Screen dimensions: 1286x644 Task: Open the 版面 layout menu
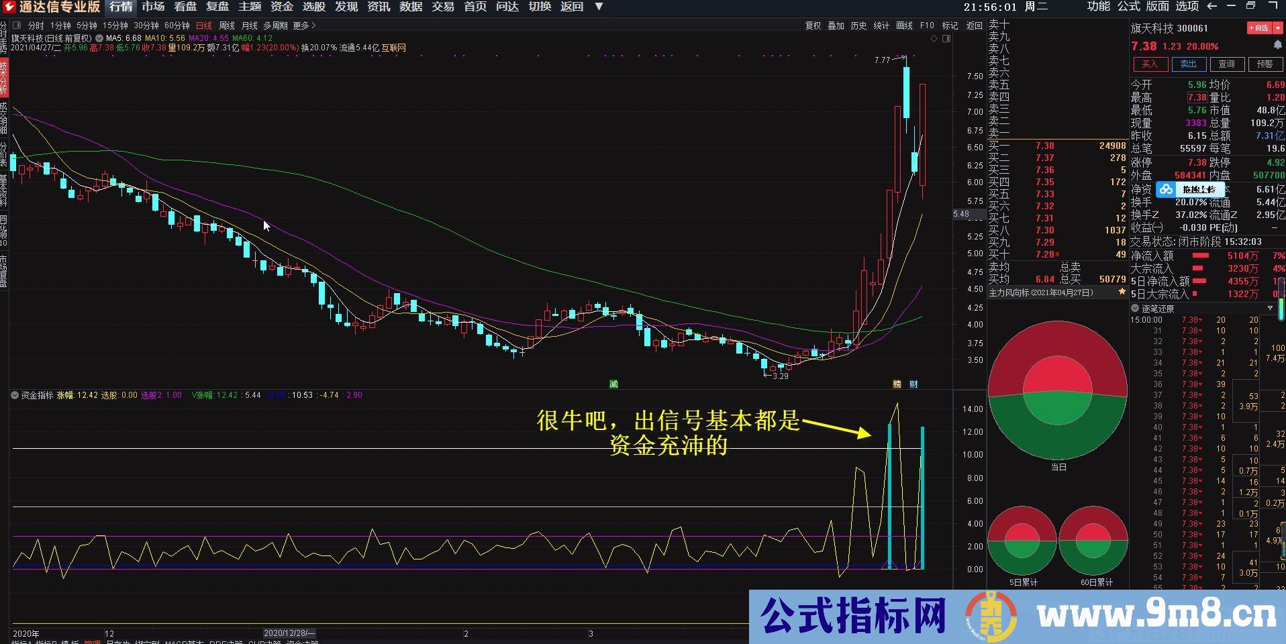[1158, 6]
